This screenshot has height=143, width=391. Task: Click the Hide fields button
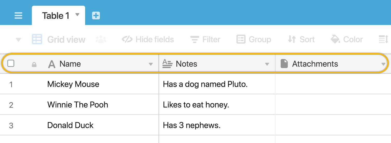(x=148, y=39)
